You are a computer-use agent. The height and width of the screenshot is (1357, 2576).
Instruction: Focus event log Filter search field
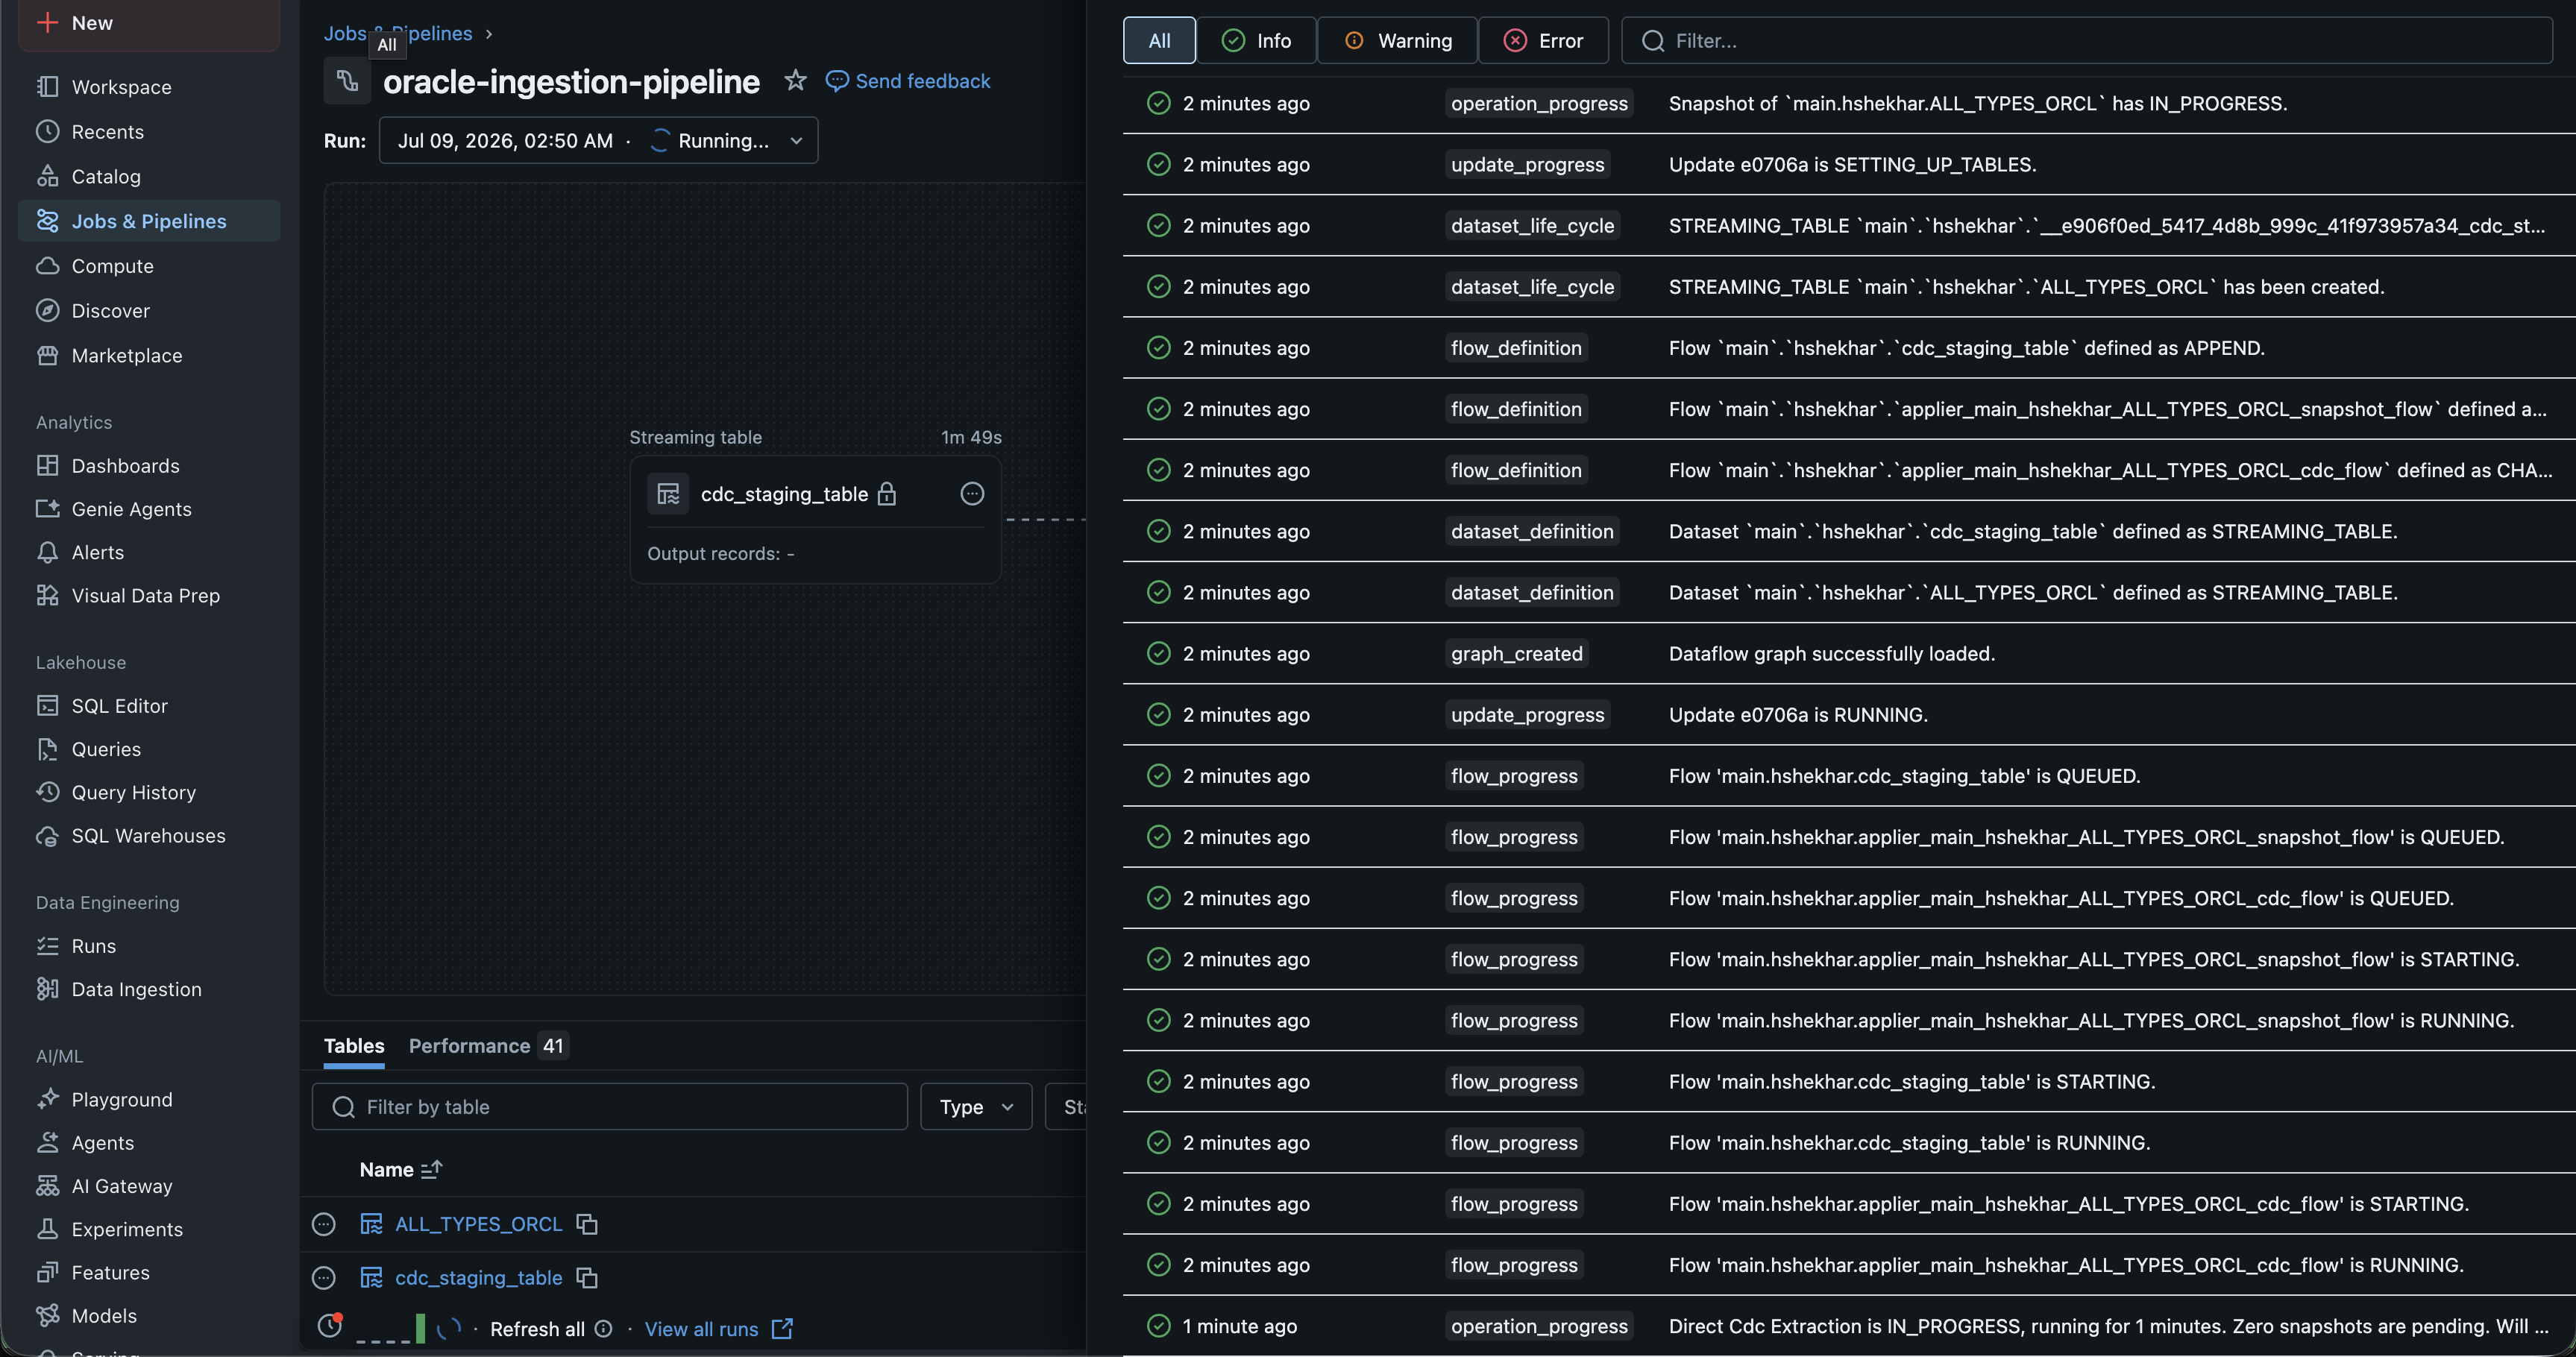point(2087,40)
